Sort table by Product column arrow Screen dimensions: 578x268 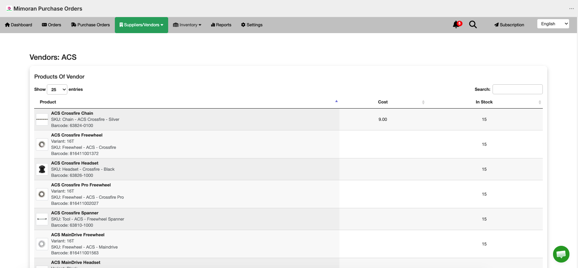pos(336,101)
